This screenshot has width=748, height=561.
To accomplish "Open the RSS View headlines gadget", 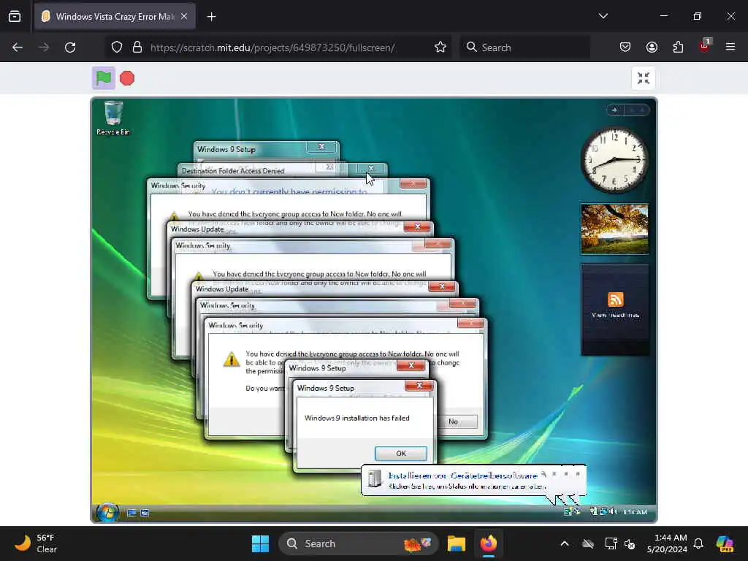I will click(x=615, y=309).
